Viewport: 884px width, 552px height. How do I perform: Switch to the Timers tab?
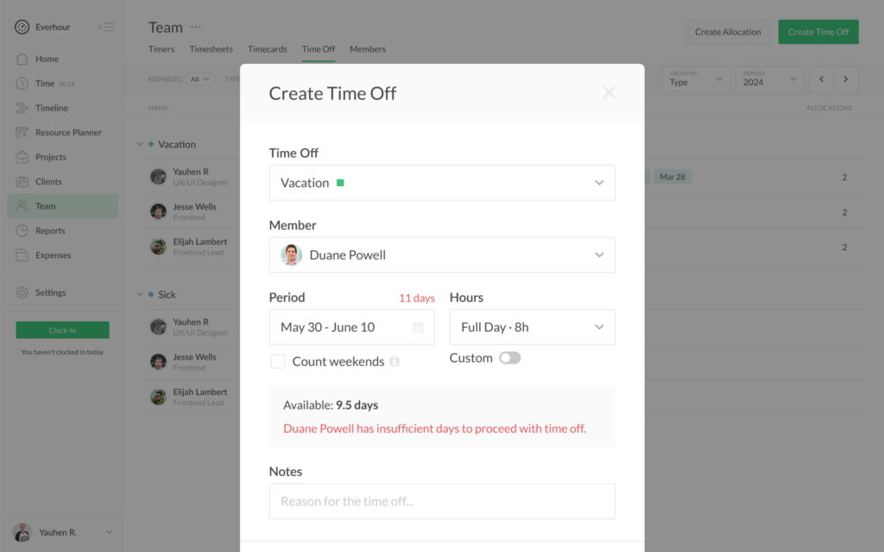coord(161,49)
